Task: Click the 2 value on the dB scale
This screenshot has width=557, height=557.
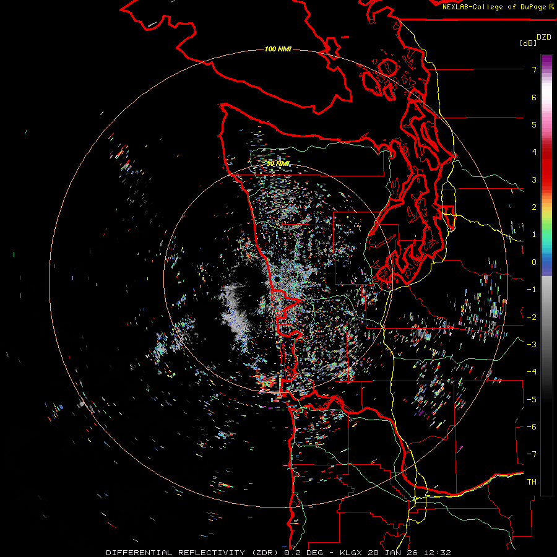Action: [x=534, y=207]
